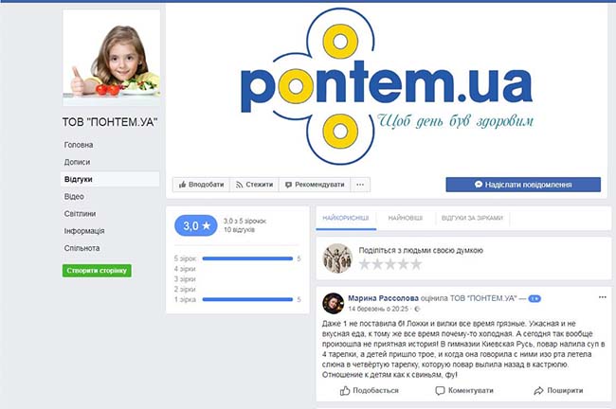Click the Створити сторінку button

[97, 271]
